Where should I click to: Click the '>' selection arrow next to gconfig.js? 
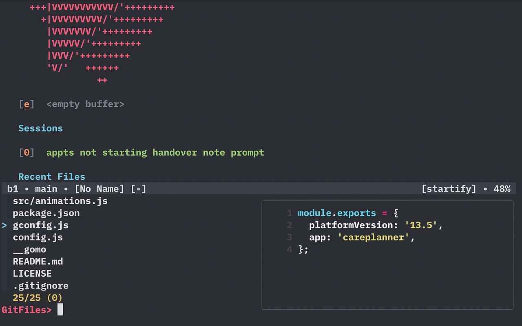[x=4, y=225]
